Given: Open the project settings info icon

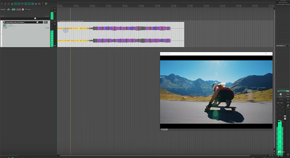Looking at the screenshot, I should pyautogui.click(x=9, y=4).
